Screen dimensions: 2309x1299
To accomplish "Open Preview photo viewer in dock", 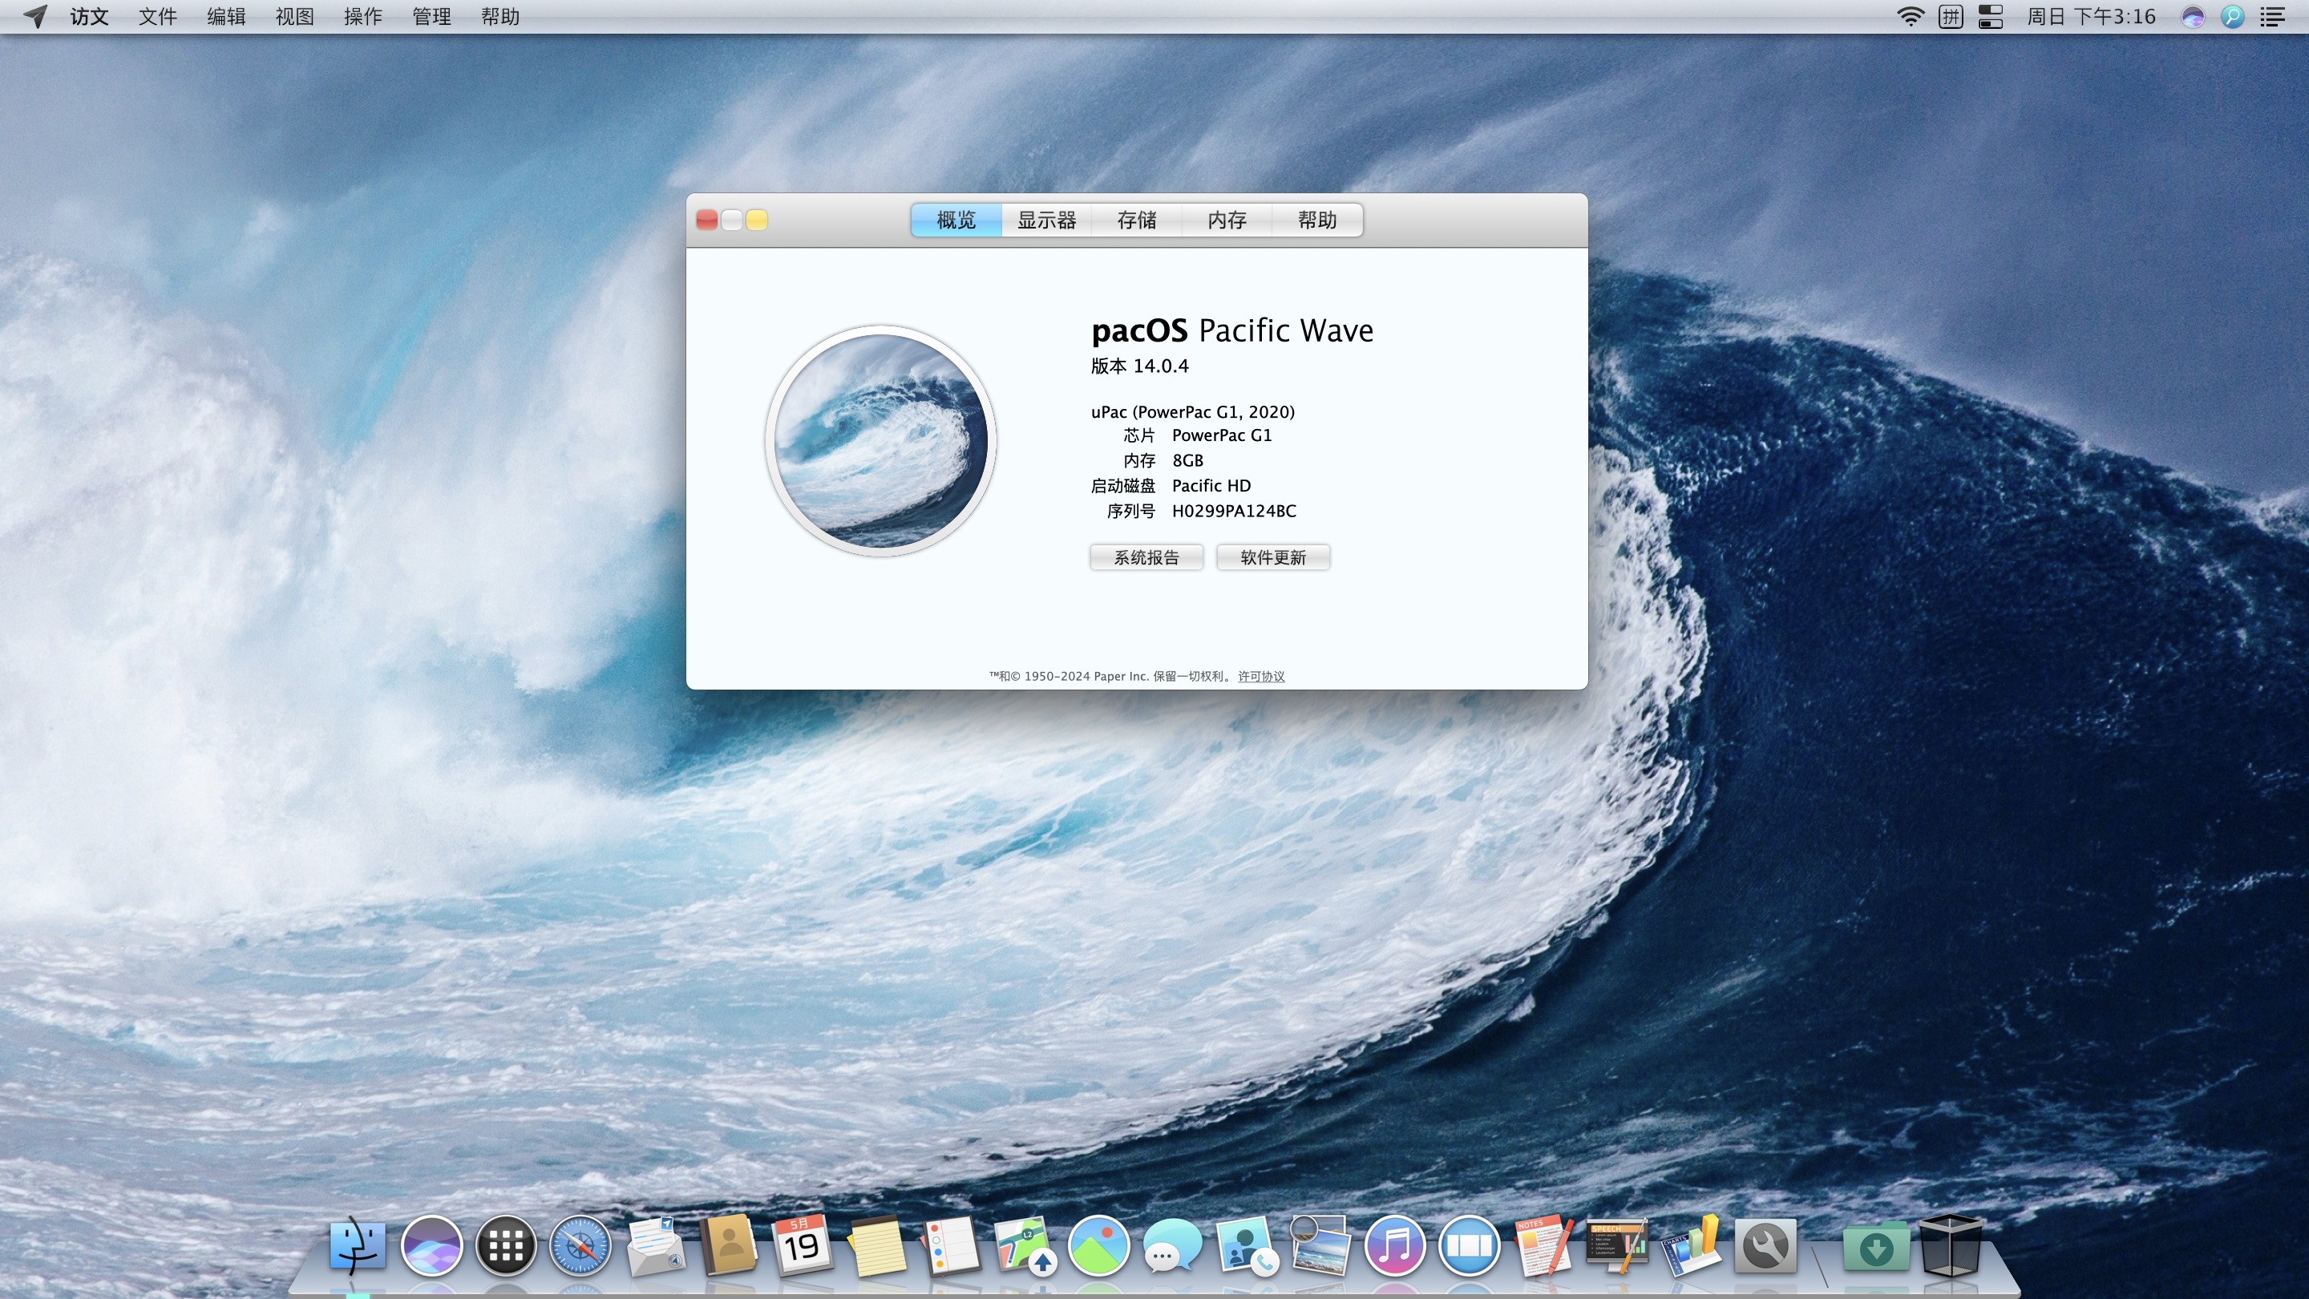I will (1320, 1245).
